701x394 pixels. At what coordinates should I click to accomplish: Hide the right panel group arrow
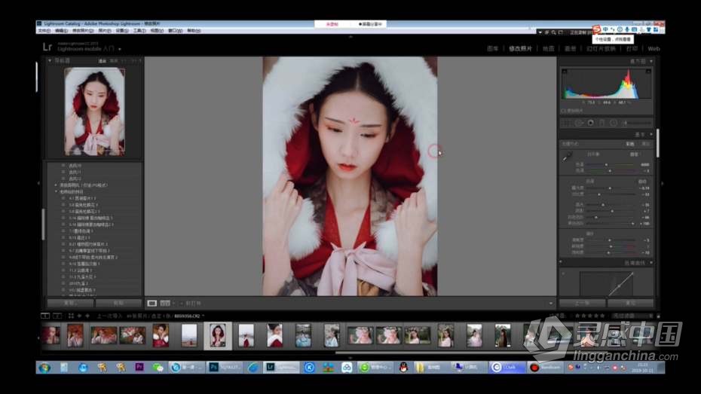click(662, 183)
